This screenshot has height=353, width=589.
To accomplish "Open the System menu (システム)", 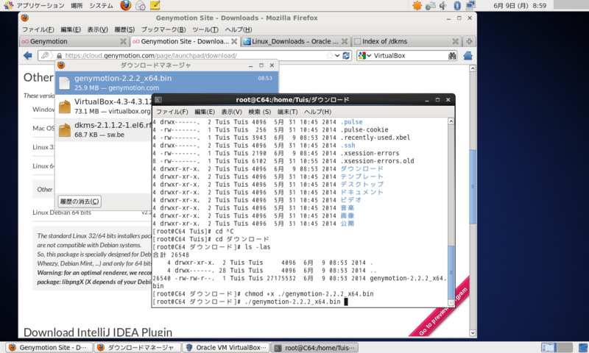I will 101,6.
